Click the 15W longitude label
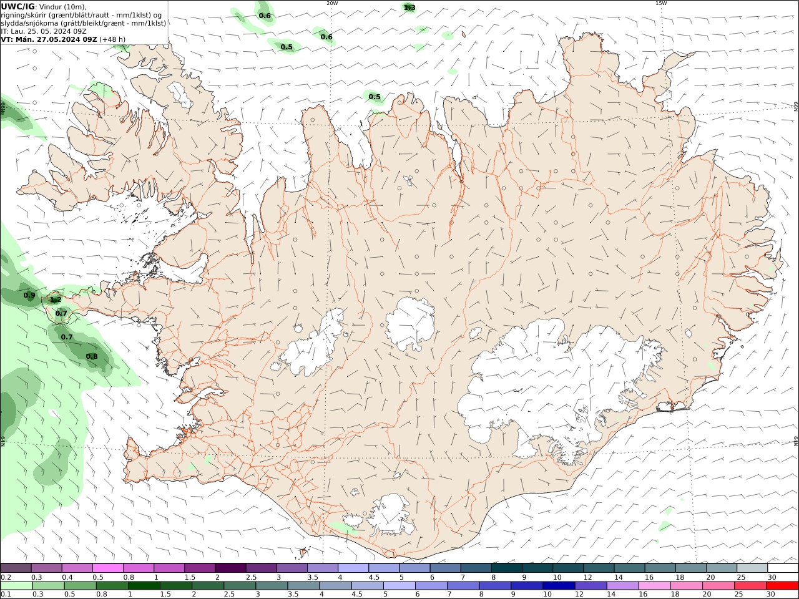Viewport: 799px width, 599px height. 661,3
